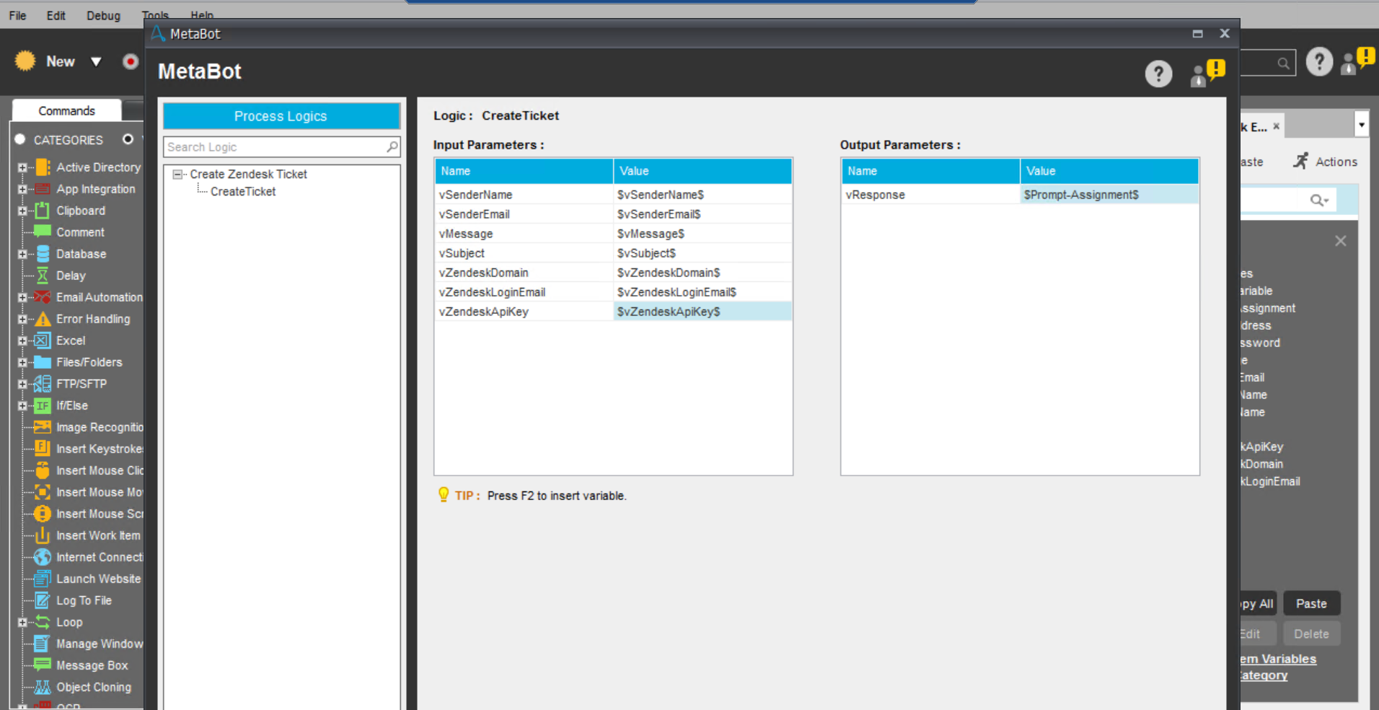Viewport: 1379px width, 710px height.
Task: Click the Image Recognition command icon
Action: click(43, 427)
